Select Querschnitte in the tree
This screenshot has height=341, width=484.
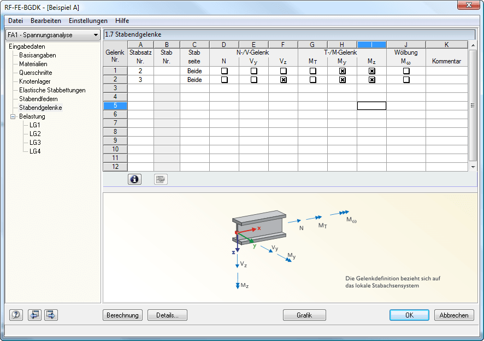pyautogui.click(x=36, y=73)
